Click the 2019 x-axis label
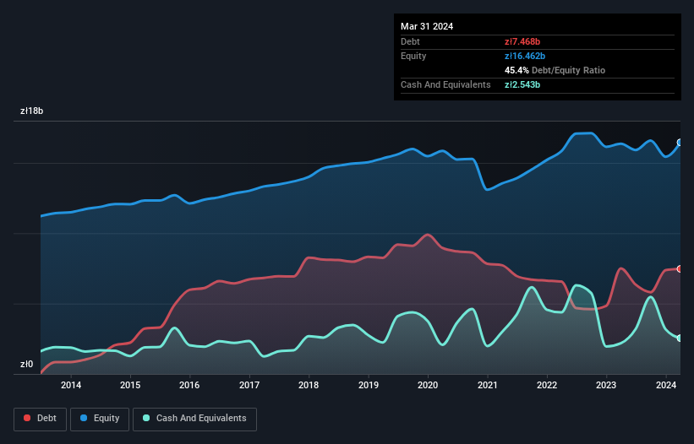 [x=369, y=385]
